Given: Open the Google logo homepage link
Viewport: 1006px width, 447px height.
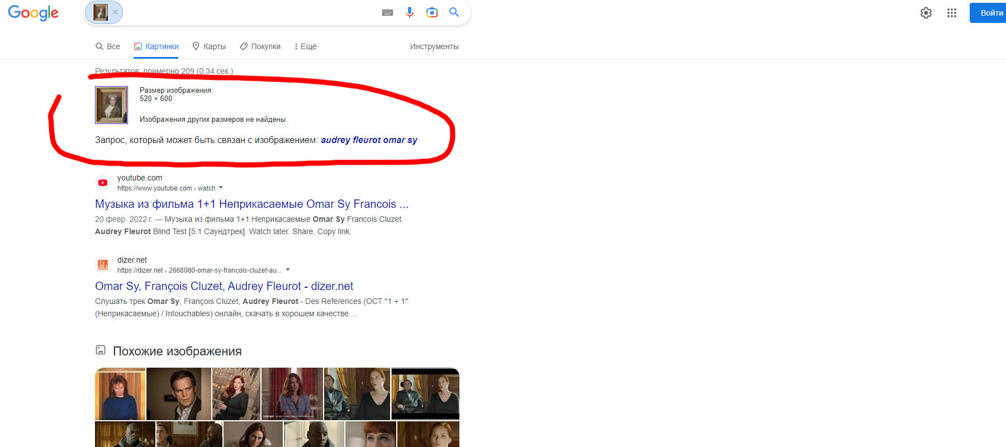Looking at the screenshot, I should click(33, 13).
